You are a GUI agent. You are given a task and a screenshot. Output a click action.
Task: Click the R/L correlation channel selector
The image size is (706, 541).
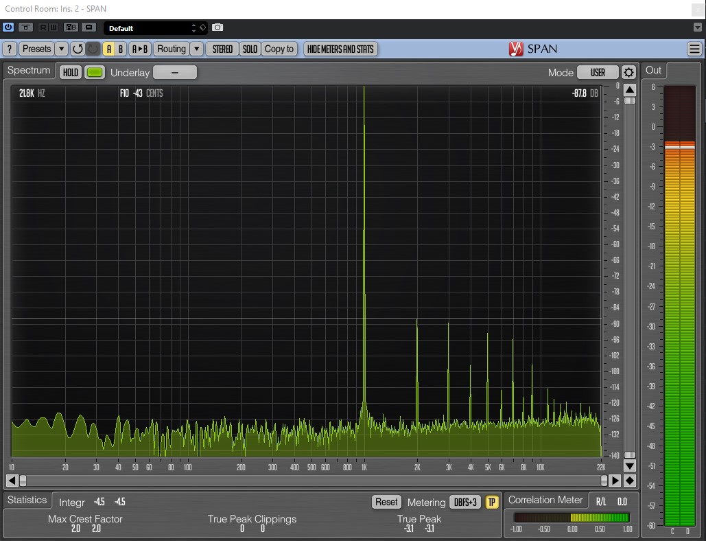(601, 502)
